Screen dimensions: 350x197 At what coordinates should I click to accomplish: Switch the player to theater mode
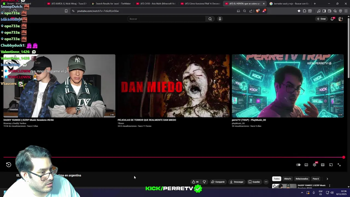click(x=323, y=165)
